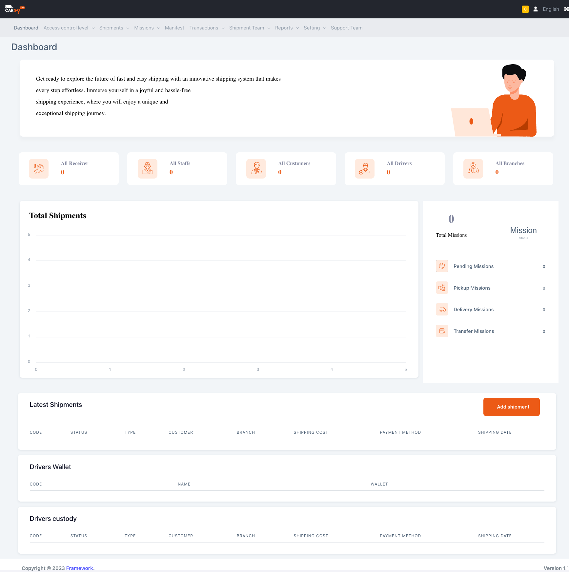Expand the Shipments dropdown menu
The image size is (569, 572).
[114, 28]
